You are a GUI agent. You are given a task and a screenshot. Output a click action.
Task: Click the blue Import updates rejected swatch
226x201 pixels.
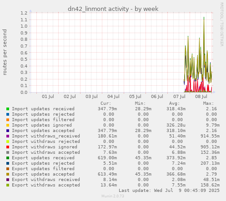click(x=8, y=114)
